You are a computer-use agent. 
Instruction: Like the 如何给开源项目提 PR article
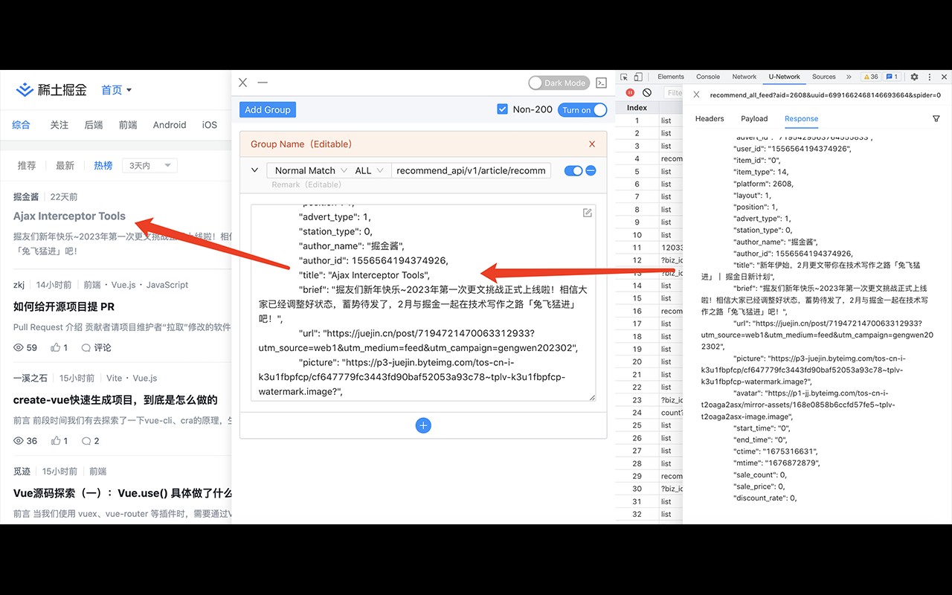(56, 347)
